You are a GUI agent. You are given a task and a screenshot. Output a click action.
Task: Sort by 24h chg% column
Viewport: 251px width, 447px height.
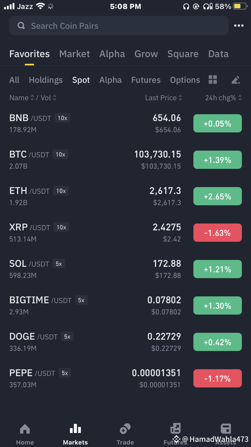click(223, 98)
